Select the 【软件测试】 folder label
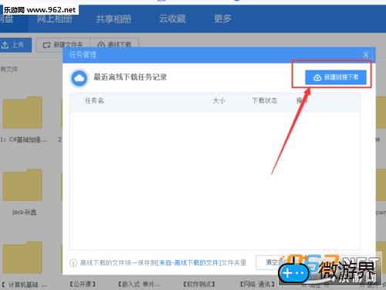386x290 pixels. pyautogui.click(x=199, y=285)
